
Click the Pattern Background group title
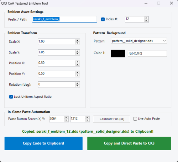tap(109, 33)
